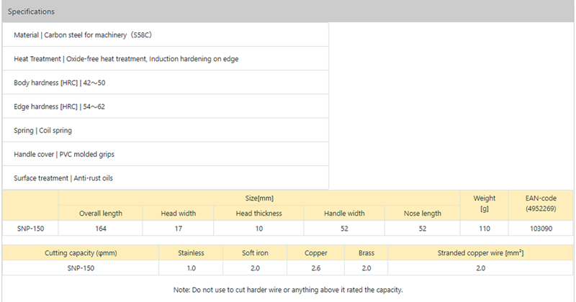
Task: Click the Stranded copper wire header
Action: pyautogui.click(x=480, y=252)
